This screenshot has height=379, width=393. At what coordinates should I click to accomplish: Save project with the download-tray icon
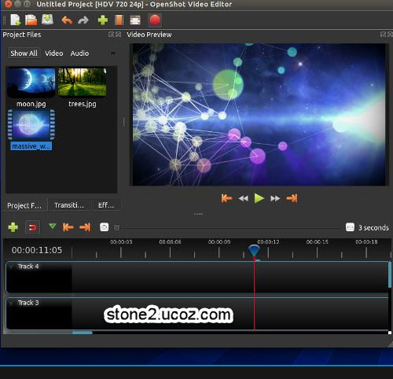pyautogui.click(x=47, y=20)
